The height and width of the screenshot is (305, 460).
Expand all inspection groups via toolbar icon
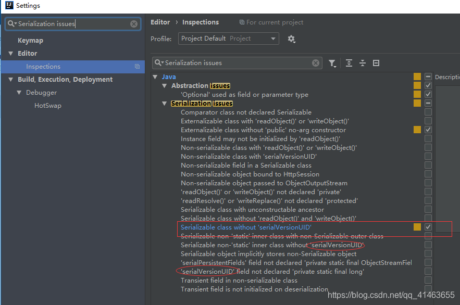(x=348, y=62)
